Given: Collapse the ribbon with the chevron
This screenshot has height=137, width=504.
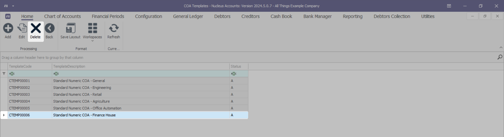Looking at the screenshot, I should pos(501,48).
